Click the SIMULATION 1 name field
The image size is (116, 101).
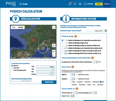click(95, 31)
